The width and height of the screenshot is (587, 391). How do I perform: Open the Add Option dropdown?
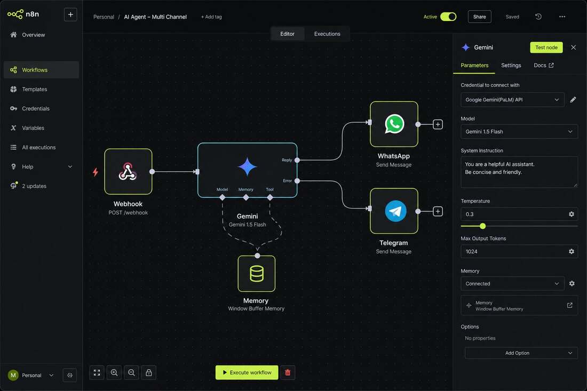[521, 353]
